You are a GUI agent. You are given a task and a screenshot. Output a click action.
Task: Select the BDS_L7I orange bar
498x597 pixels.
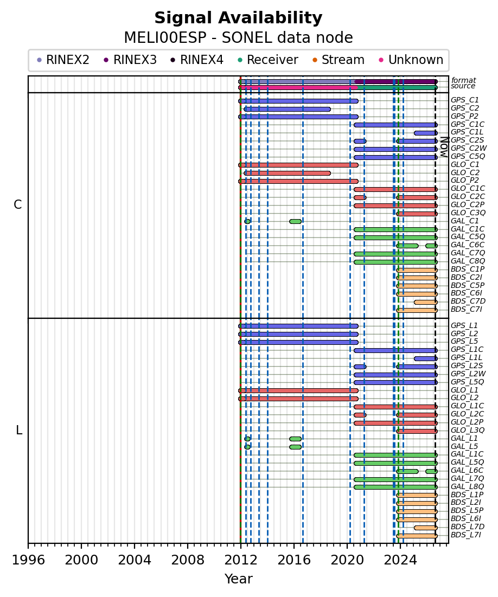pos(417,536)
